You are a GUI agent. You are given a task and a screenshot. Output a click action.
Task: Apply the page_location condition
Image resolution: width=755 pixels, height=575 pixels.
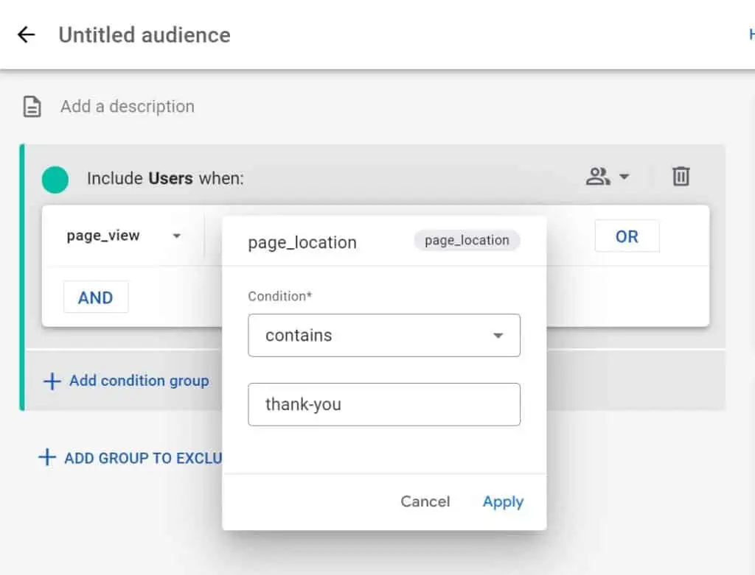point(503,501)
